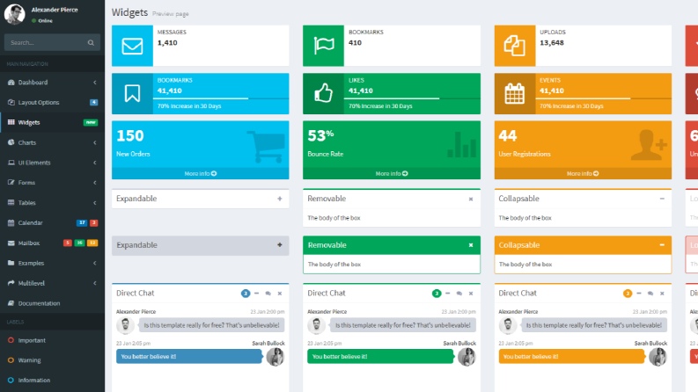The image size is (698, 392).
Task: Click the blue "You better believe it!" message
Action: point(189,357)
